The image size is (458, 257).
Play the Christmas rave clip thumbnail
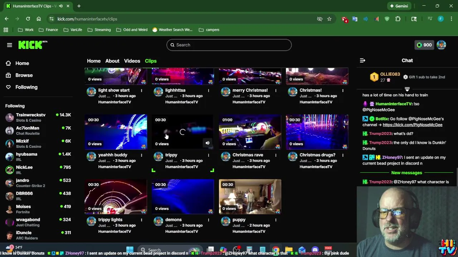(x=250, y=132)
